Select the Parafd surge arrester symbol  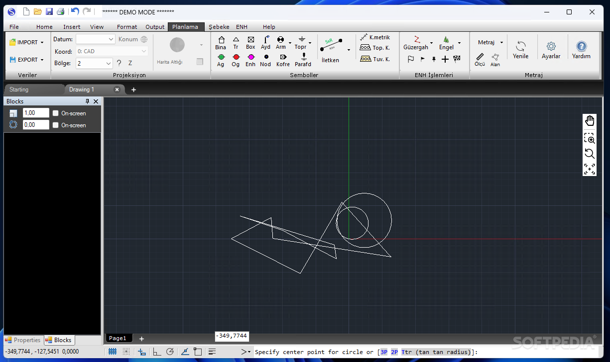303,60
